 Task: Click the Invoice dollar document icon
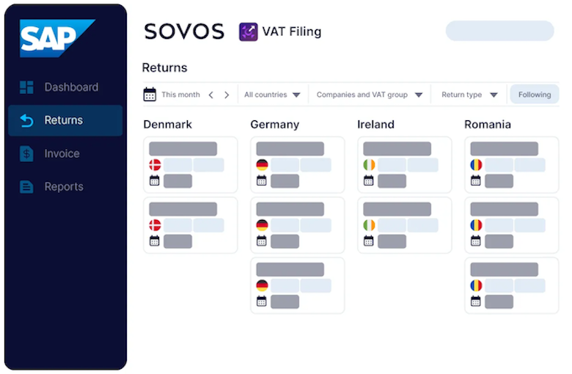pyautogui.click(x=26, y=153)
